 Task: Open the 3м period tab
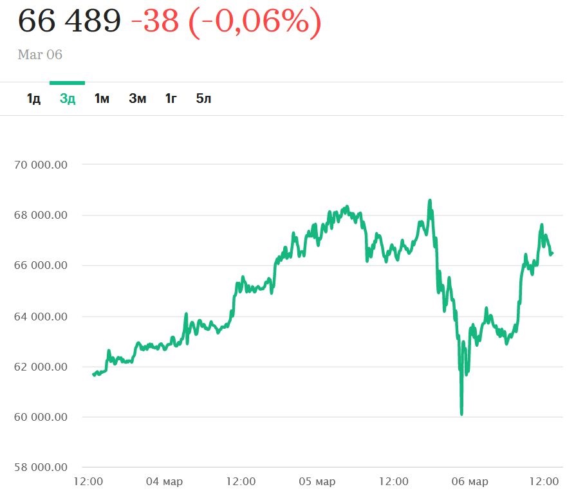(137, 99)
